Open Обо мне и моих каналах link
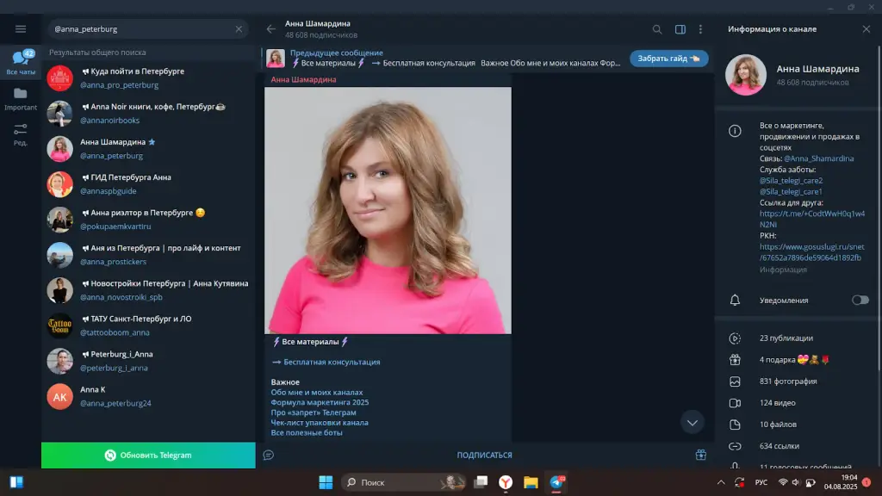This screenshot has height=496, width=882. tap(317, 393)
